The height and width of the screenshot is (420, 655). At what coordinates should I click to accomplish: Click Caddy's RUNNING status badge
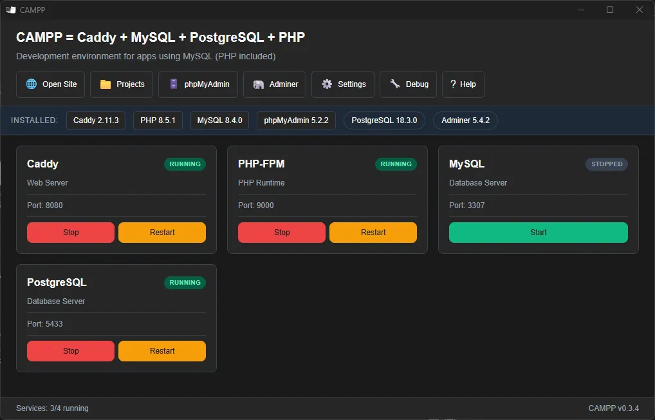185,164
